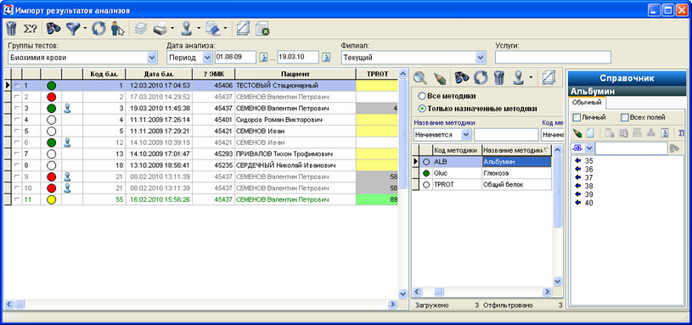The width and height of the screenshot is (692, 325).
Task: Click the page with green X icon
Action: [262, 29]
